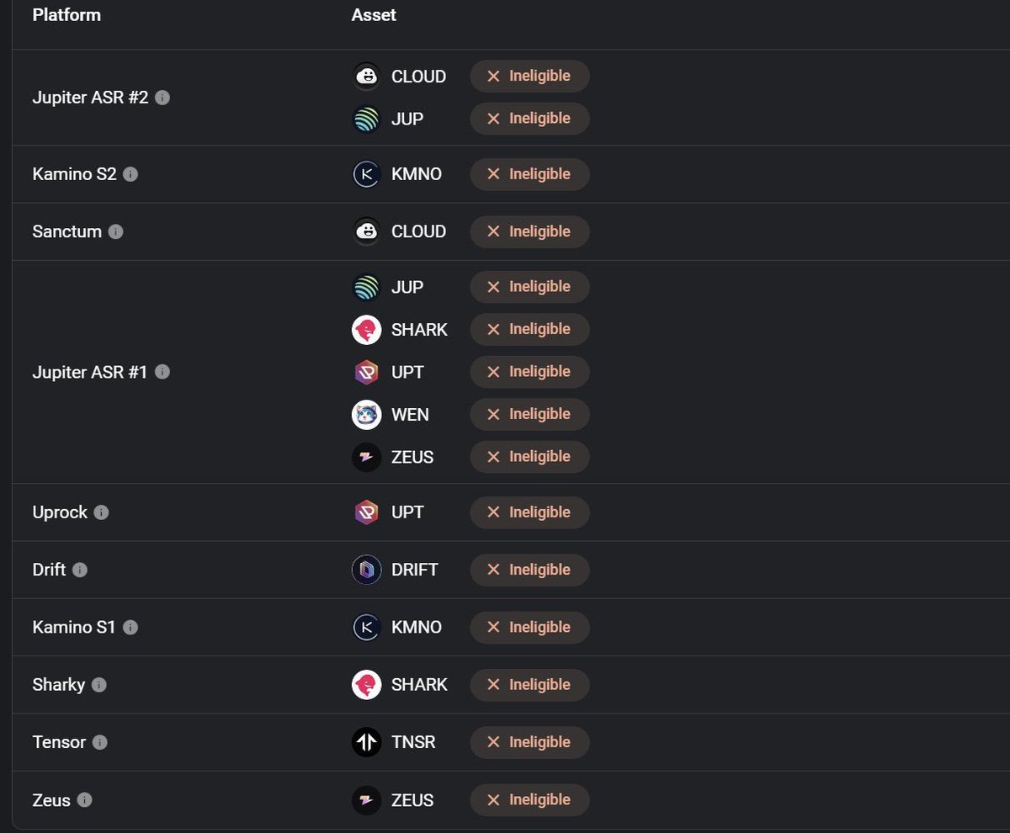Viewport: 1010px width, 833px height.
Task: Click the Zeus platform name
Action: coord(51,800)
